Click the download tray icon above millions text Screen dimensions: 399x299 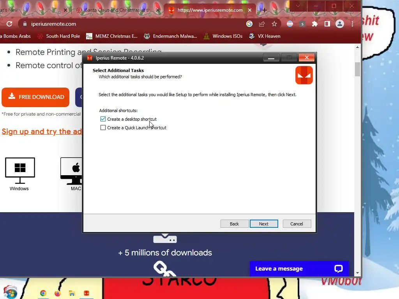(165, 238)
